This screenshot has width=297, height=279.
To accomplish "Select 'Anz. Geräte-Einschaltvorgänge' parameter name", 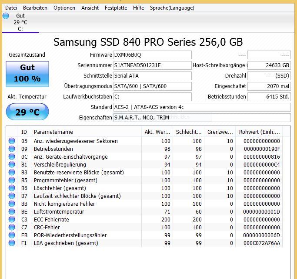I will tap(70, 157).
